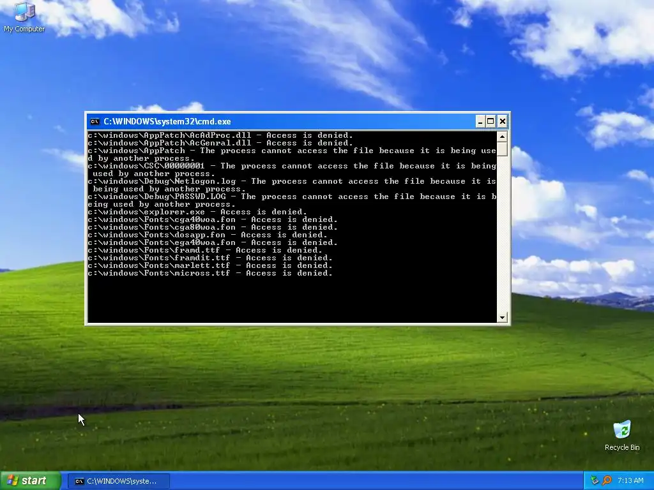This screenshot has height=490, width=654.
Task: Click the cmd.exe title bar system icon
Action: tap(95, 122)
